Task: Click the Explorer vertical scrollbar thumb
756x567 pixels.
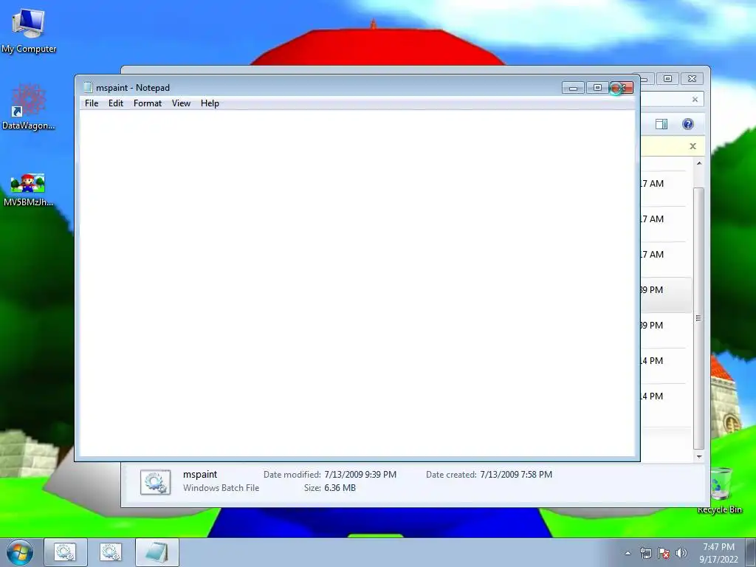Action: [x=698, y=318]
